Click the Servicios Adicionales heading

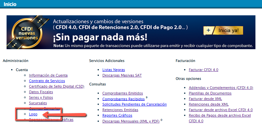pos(107,61)
